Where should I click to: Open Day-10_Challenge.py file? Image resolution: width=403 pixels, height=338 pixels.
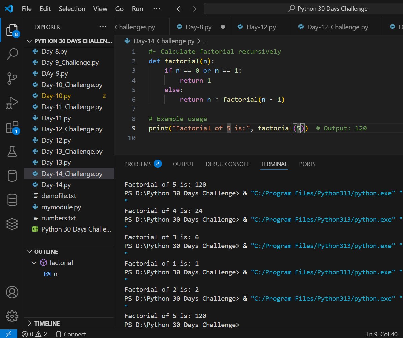(x=69, y=85)
